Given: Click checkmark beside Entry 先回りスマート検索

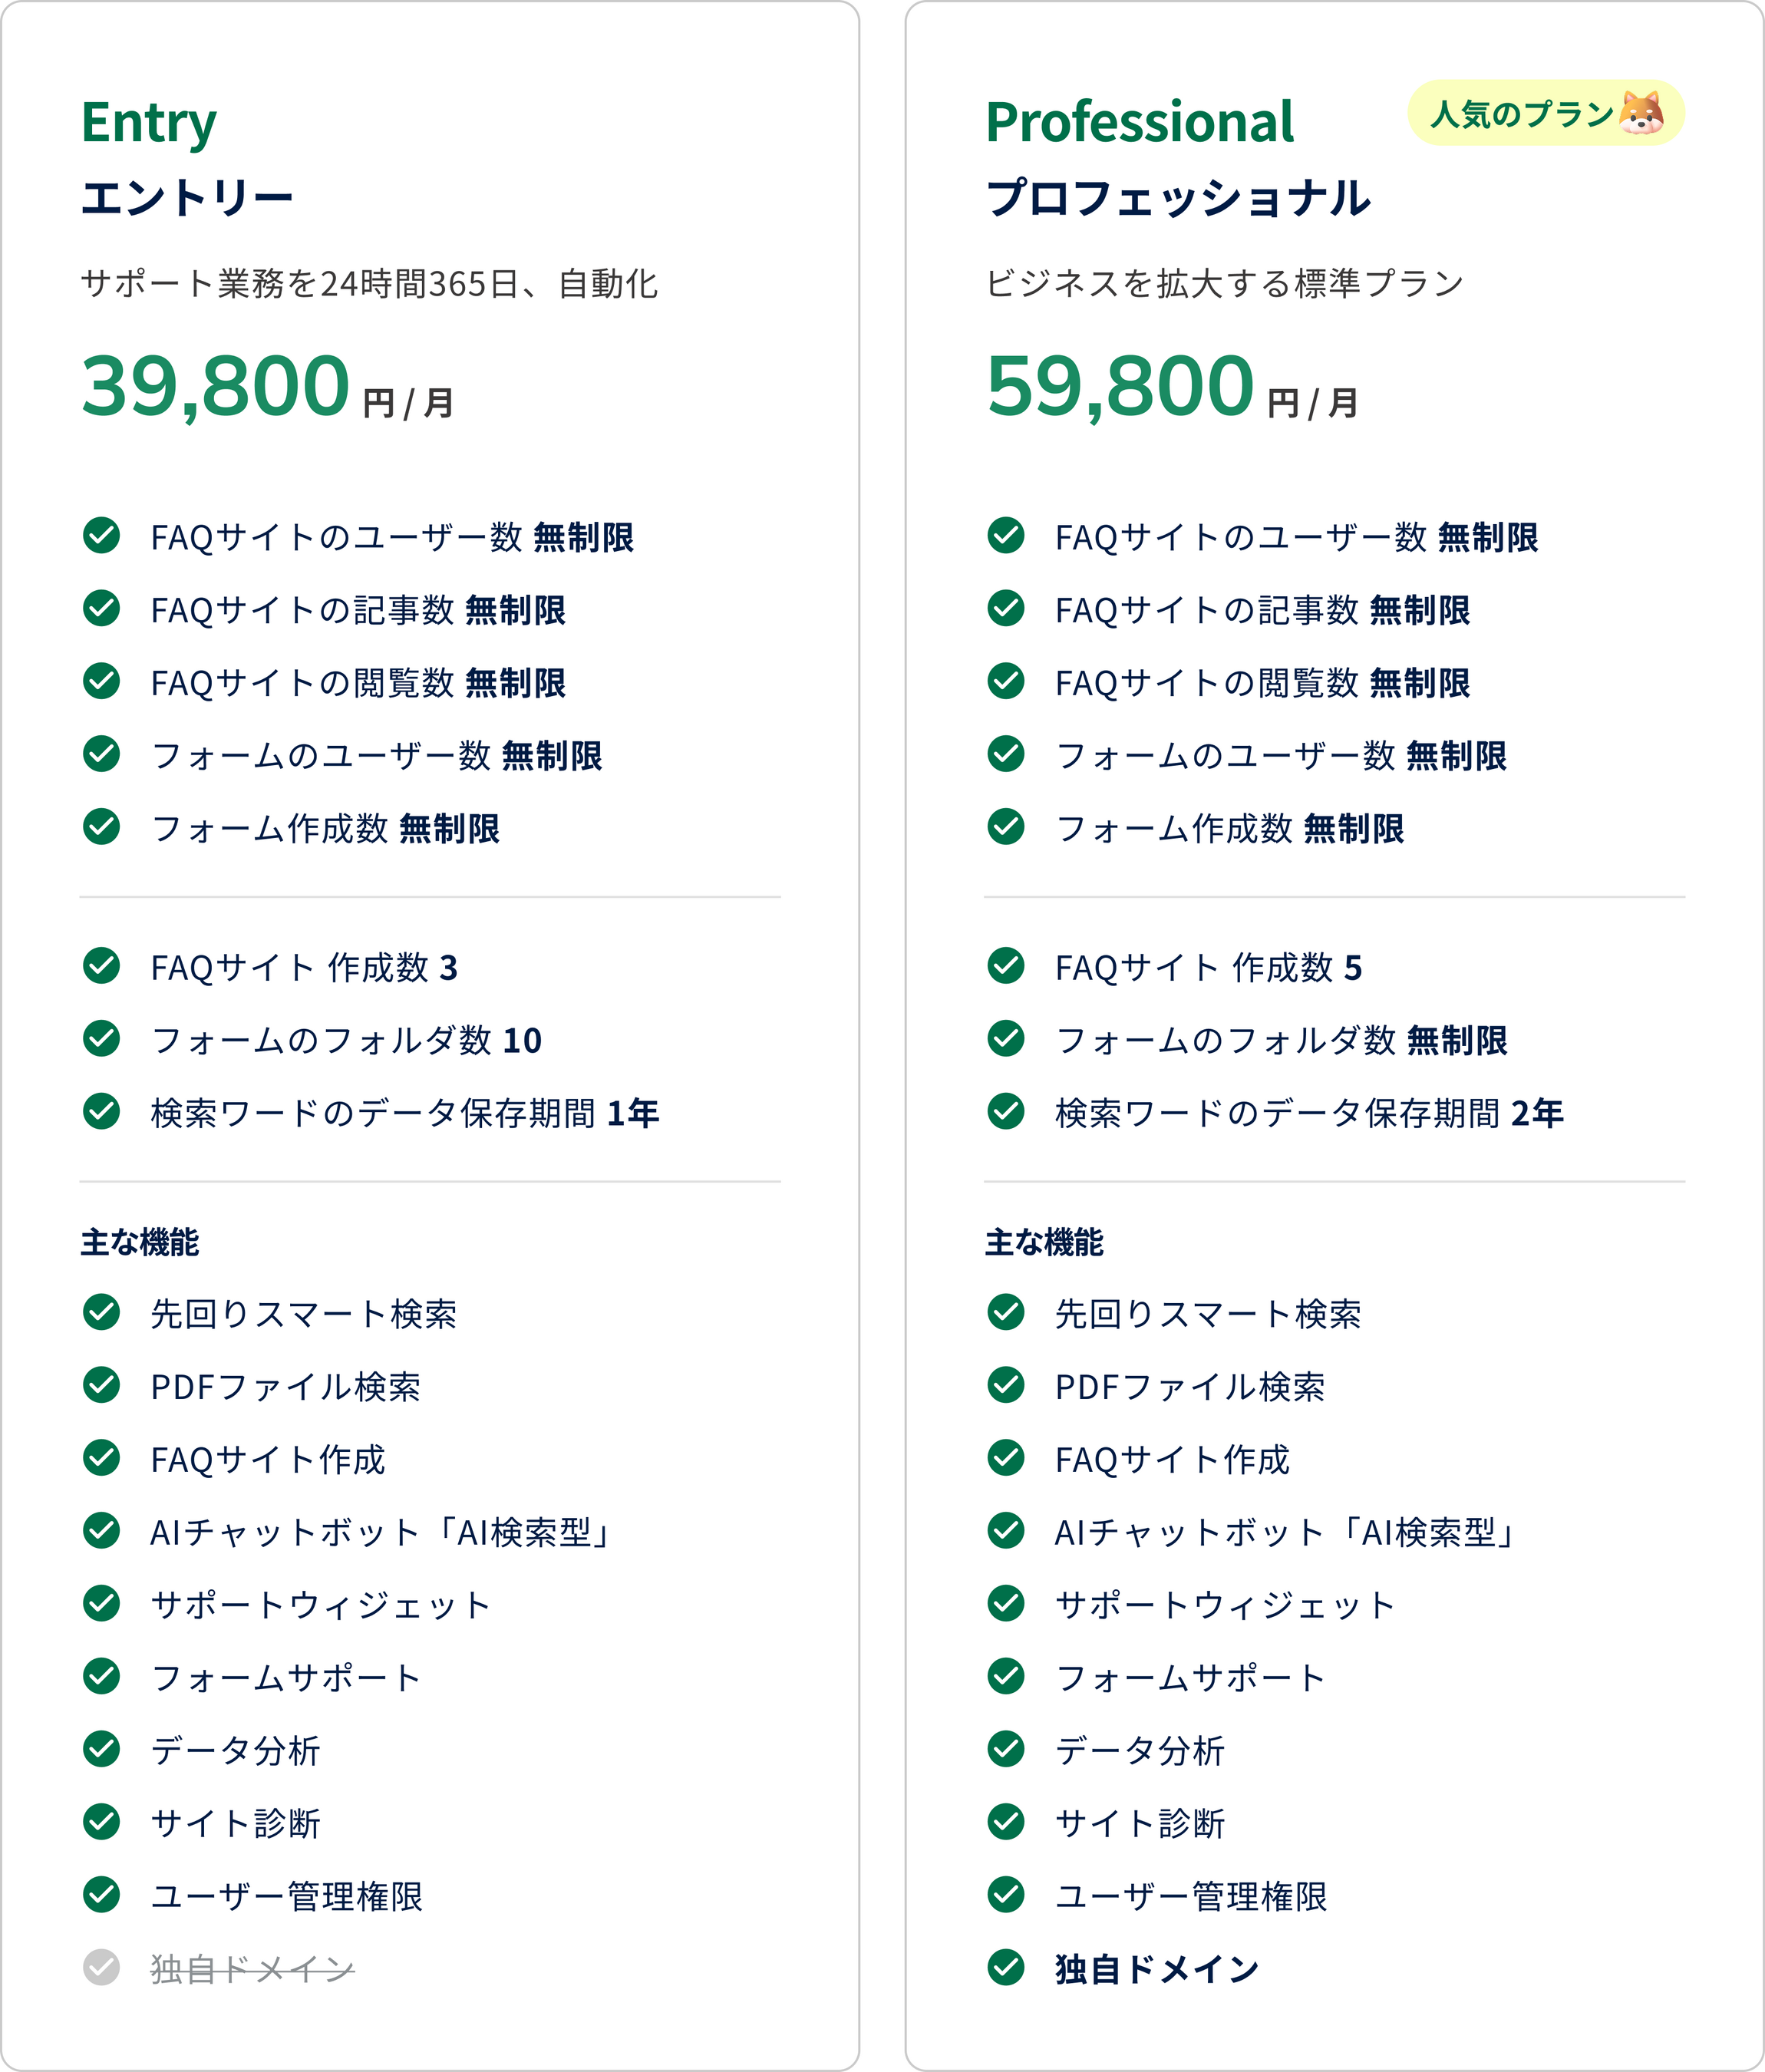Looking at the screenshot, I should 101,1312.
